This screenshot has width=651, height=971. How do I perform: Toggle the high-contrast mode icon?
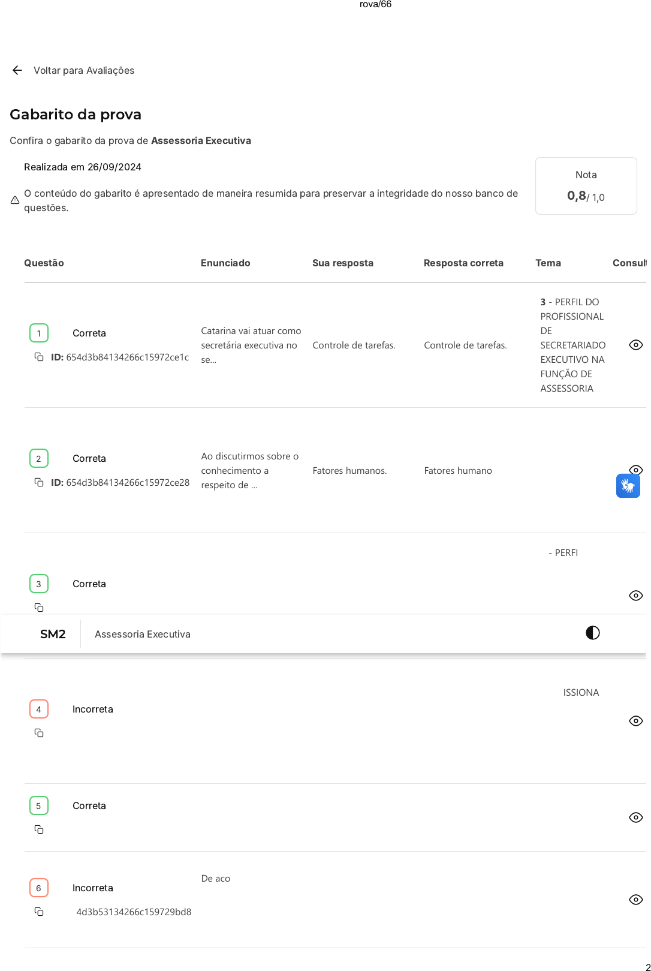point(592,633)
